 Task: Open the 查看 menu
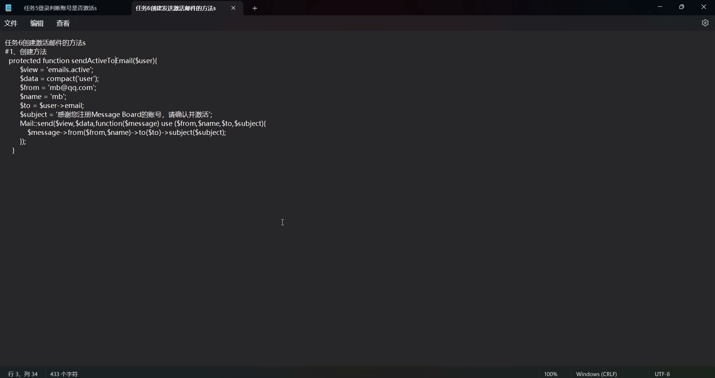coord(63,23)
